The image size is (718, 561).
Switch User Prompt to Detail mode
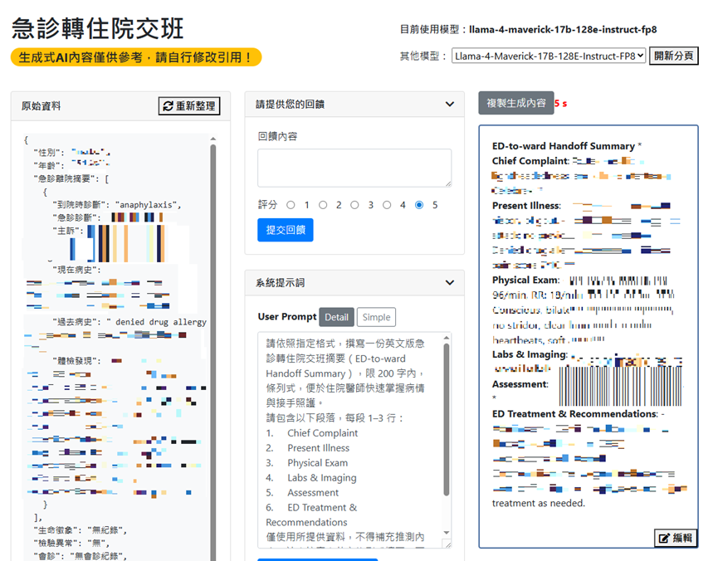pyautogui.click(x=337, y=317)
